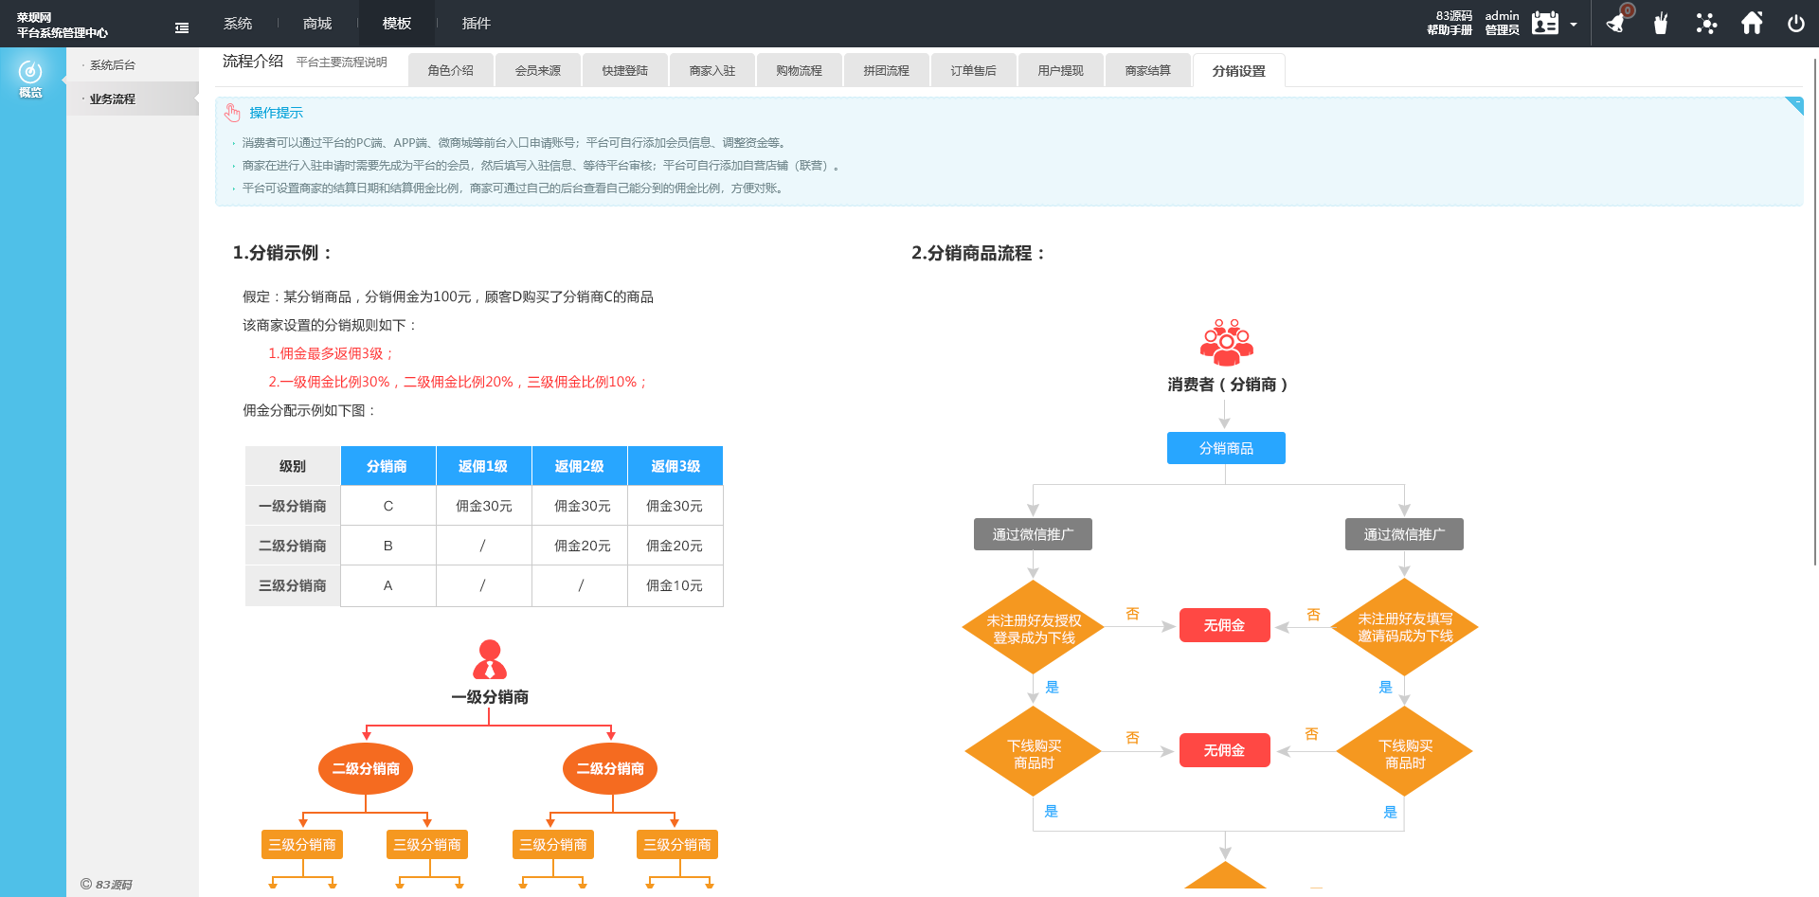
Task: Switch to the 拼团流程 tab
Action: click(887, 70)
